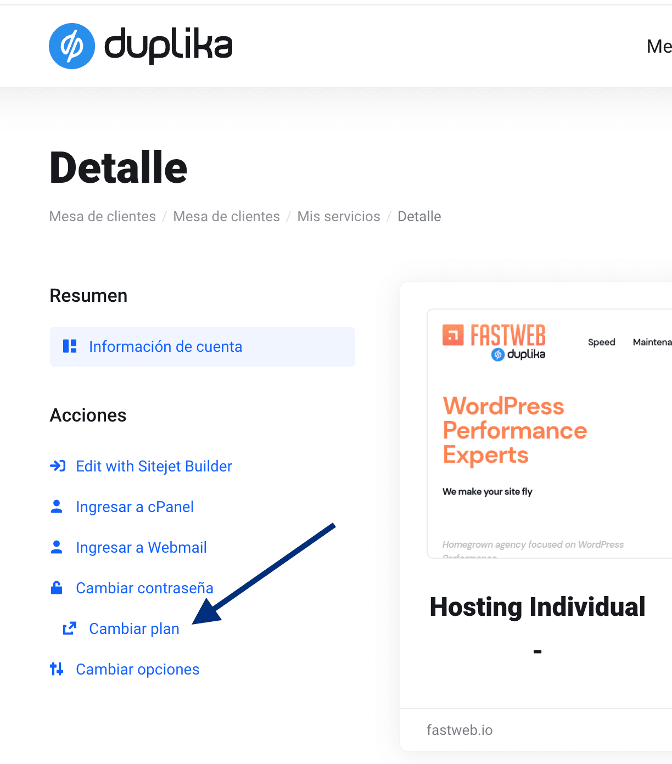Screen dimensions: 672x764
Task: Choose the Cambiar contraseña action
Action: tap(144, 588)
